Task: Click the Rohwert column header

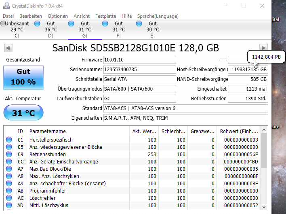Action: click(x=239, y=131)
